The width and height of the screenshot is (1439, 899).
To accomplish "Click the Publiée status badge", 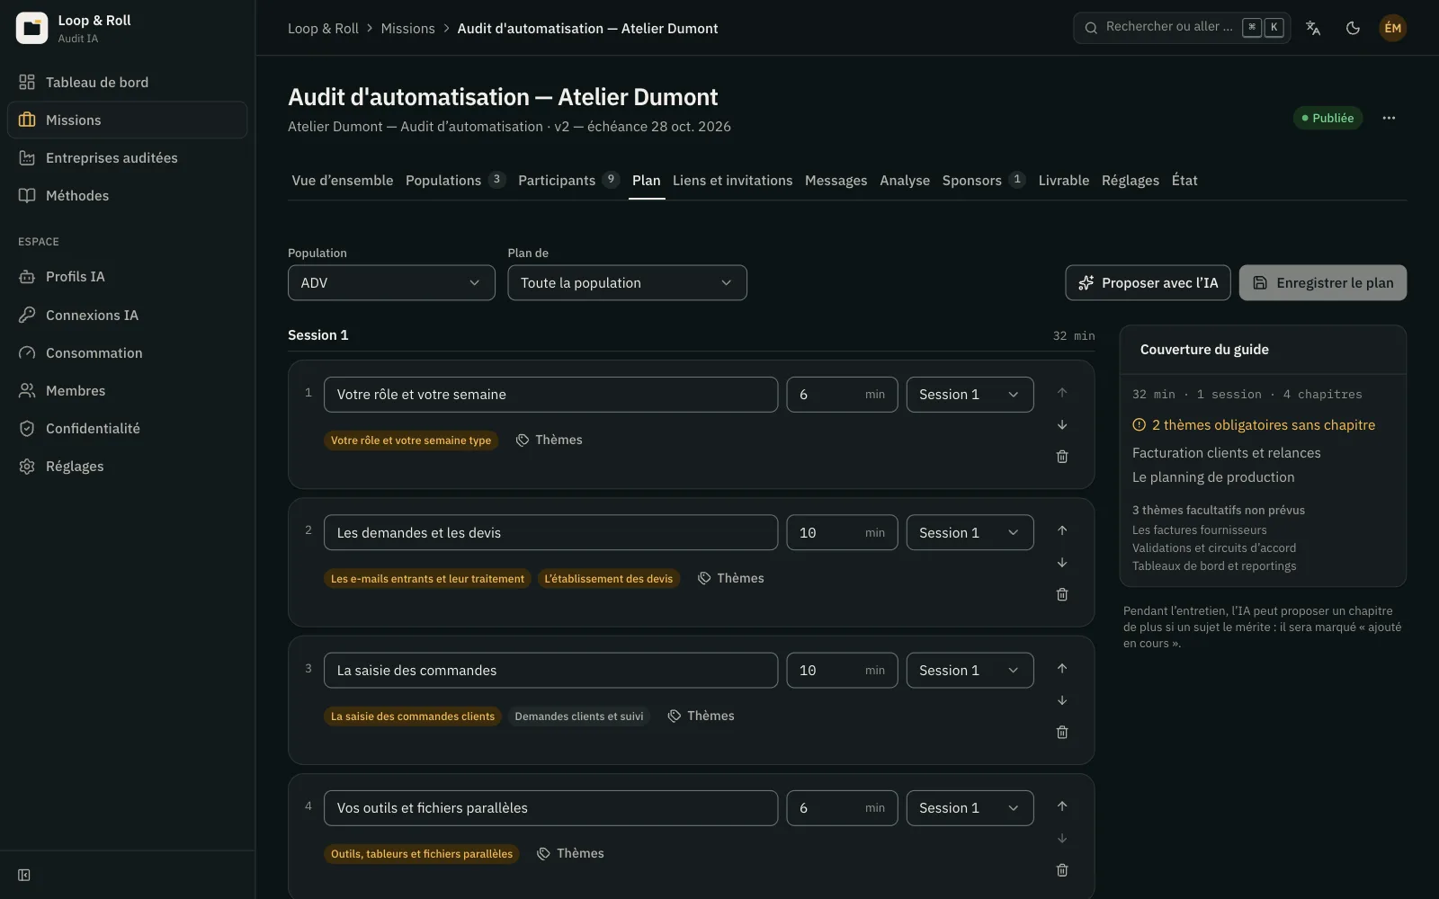I will [x=1327, y=118].
